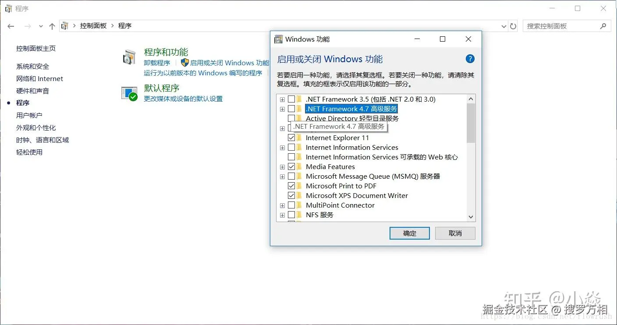Click the feature list scroll up arrow
The width and height of the screenshot is (617, 325).
point(471,99)
